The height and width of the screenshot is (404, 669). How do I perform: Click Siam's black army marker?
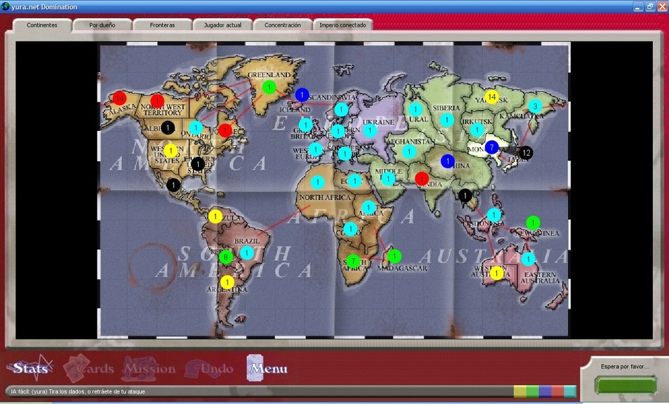pos(465,195)
